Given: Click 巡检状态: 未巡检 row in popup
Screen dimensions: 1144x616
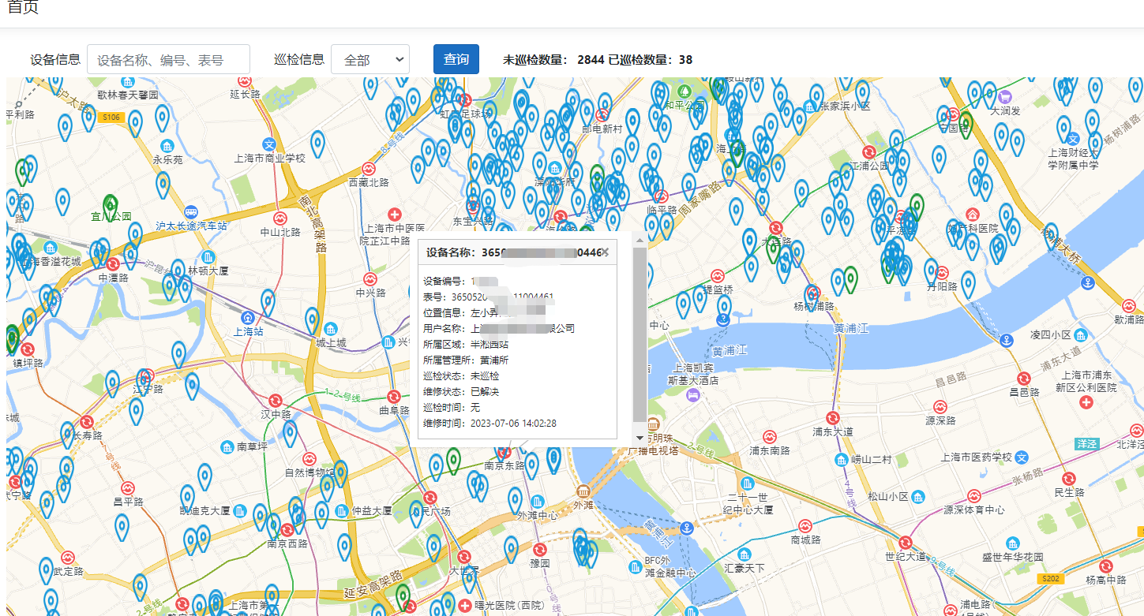Looking at the screenshot, I should pyautogui.click(x=461, y=376).
